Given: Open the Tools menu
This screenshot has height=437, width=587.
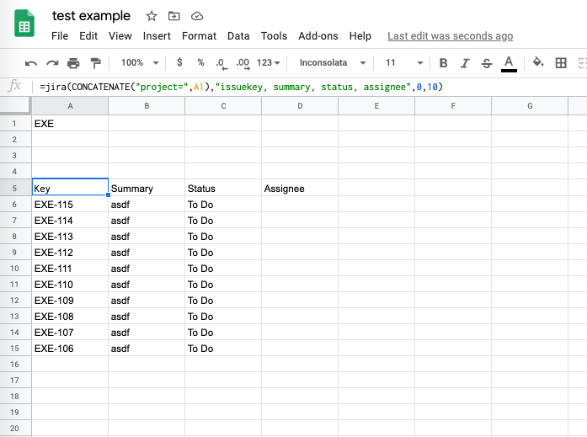Looking at the screenshot, I should pos(274,36).
